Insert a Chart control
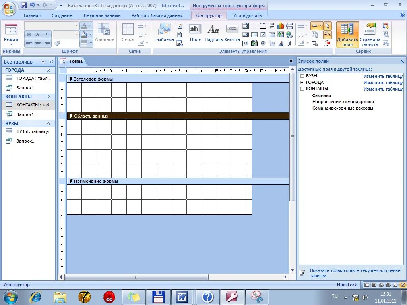The width and height of the screenshot is (407, 305). click(281, 26)
